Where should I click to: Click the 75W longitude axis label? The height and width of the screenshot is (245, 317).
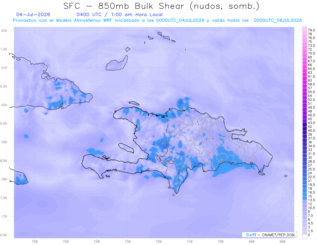[x=66, y=242]
